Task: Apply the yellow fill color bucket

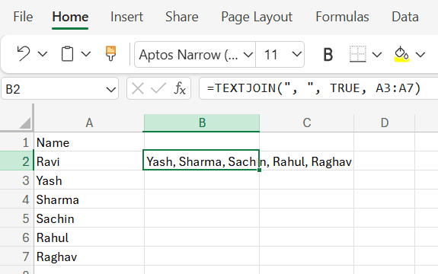Action: pyautogui.click(x=401, y=54)
